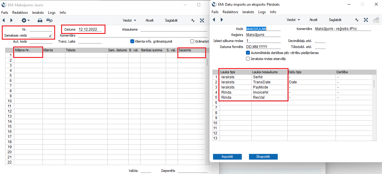
Task: Expand Veidot dropdown in Datu imports window
Action: pos(293,20)
